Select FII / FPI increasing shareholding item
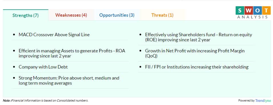 197,67
